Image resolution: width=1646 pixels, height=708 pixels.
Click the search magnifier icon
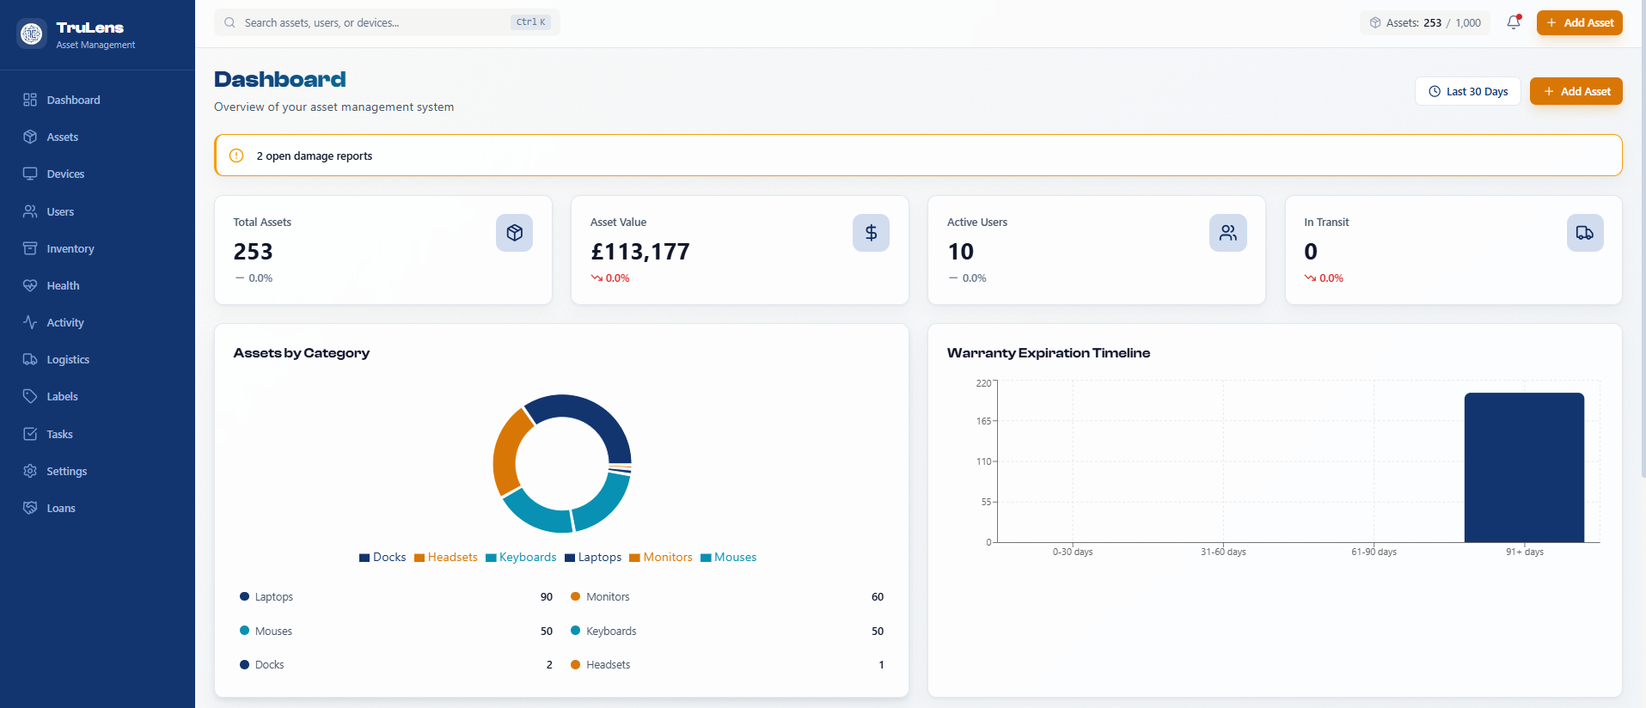pos(229,22)
